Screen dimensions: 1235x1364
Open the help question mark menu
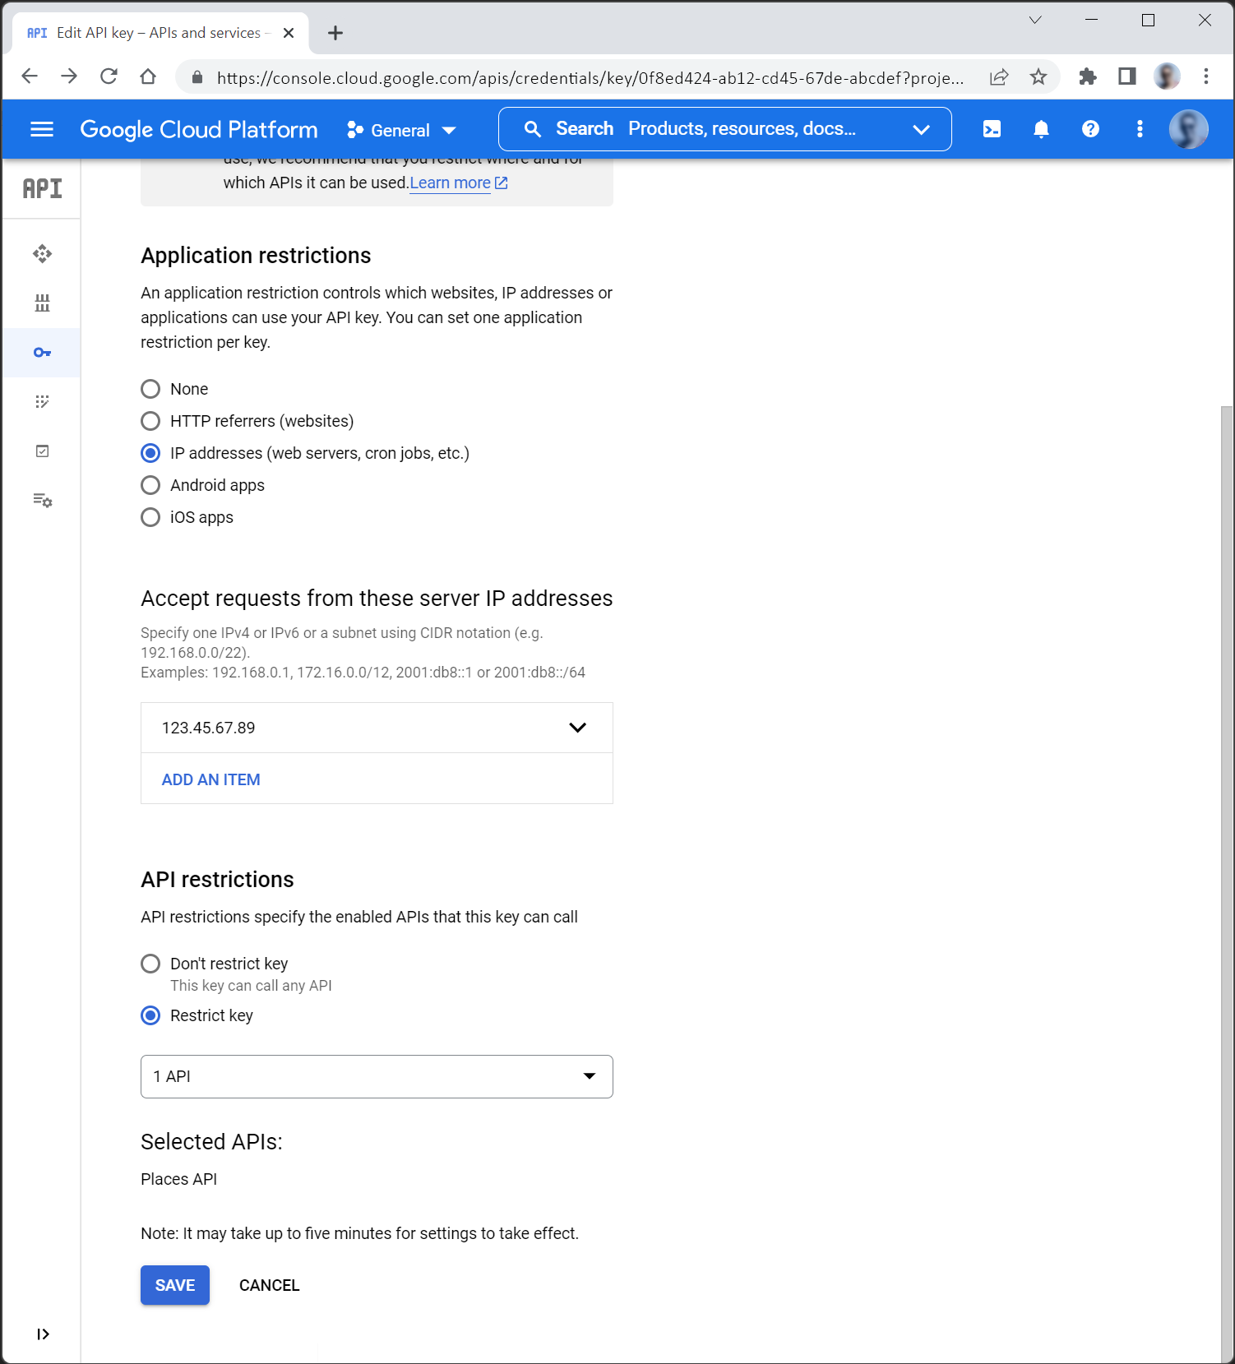tap(1090, 129)
